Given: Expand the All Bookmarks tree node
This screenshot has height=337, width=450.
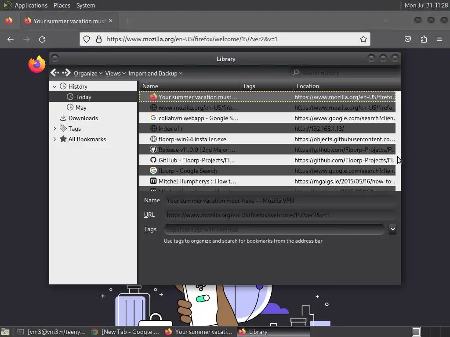Looking at the screenshot, I should (54, 139).
